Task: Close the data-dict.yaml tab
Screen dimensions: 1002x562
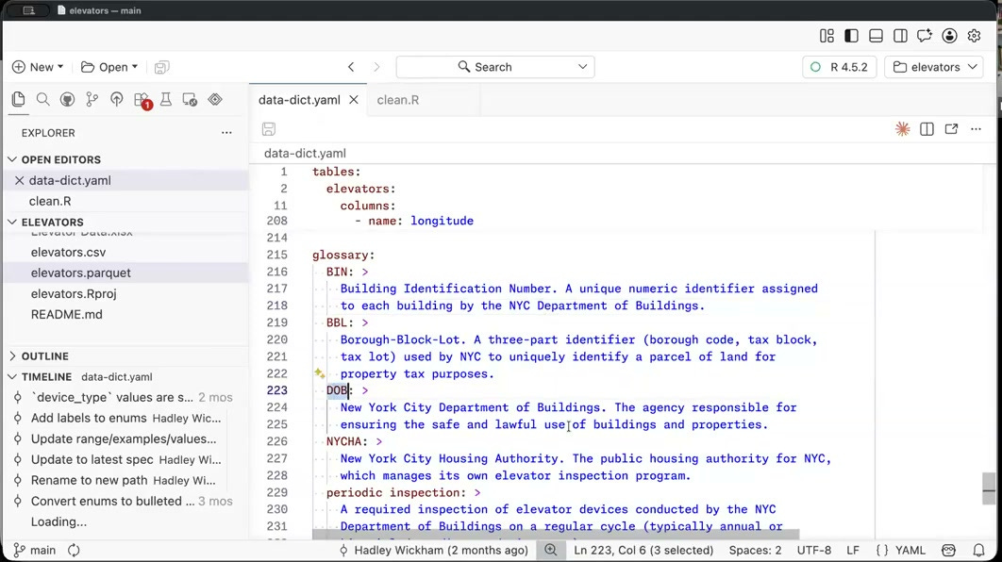Action: click(x=354, y=100)
